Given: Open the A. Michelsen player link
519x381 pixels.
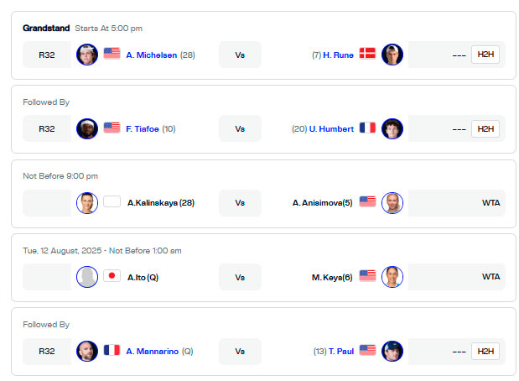Looking at the screenshot, I should click(x=151, y=55).
